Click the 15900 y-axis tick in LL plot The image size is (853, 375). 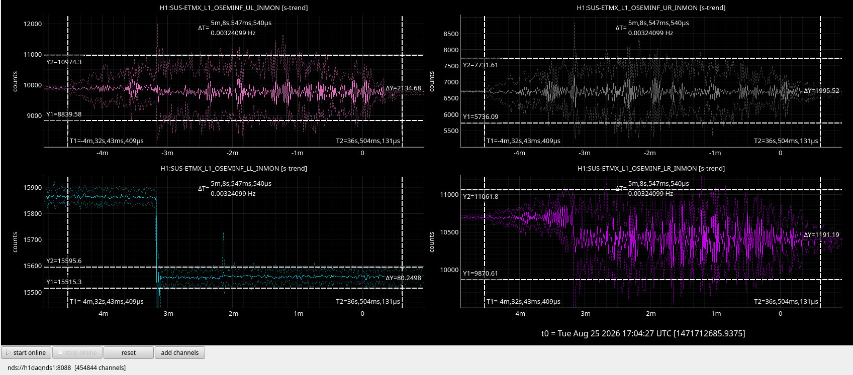click(33, 187)
